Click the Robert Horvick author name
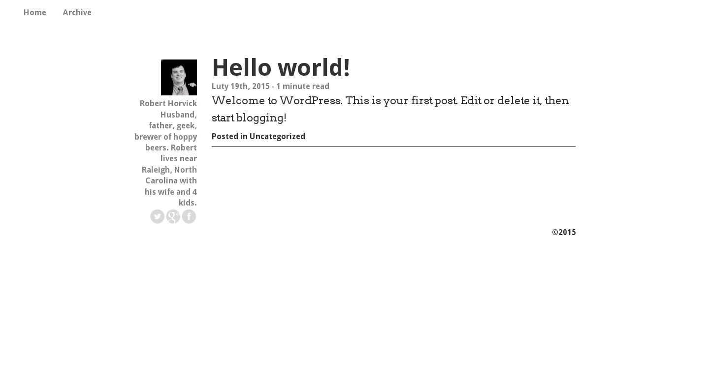Viewport: 709px width, 385px height. tap(168, 103)
